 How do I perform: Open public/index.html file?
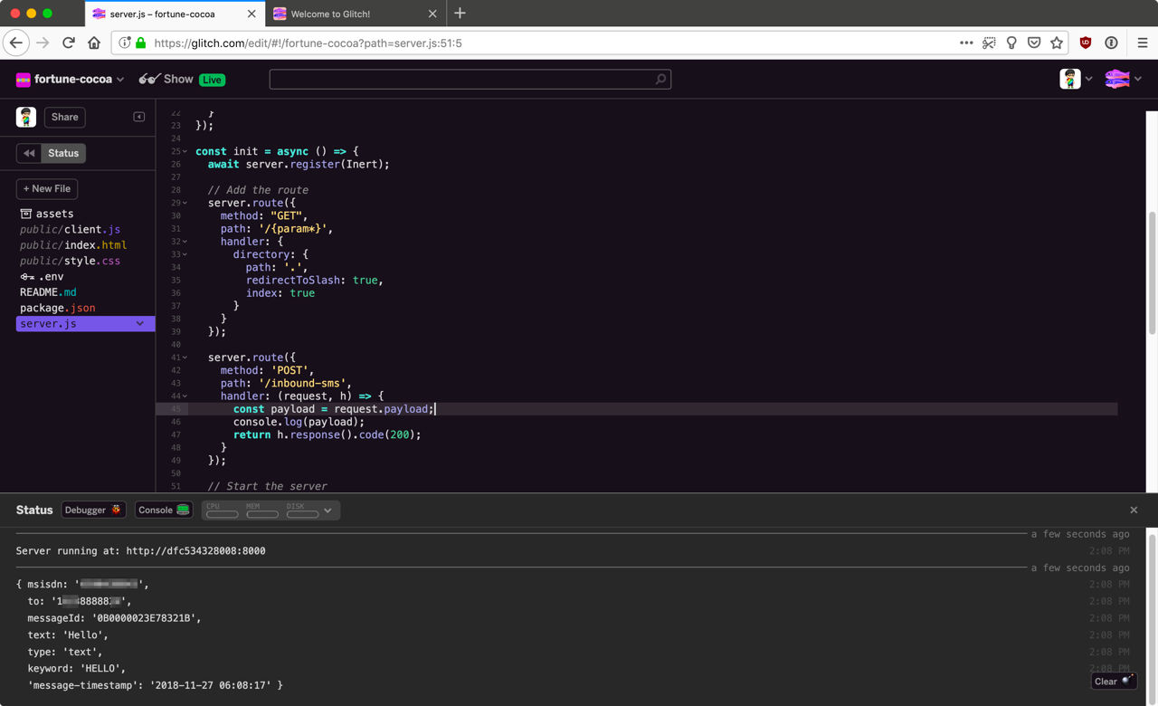click(73, 245)
